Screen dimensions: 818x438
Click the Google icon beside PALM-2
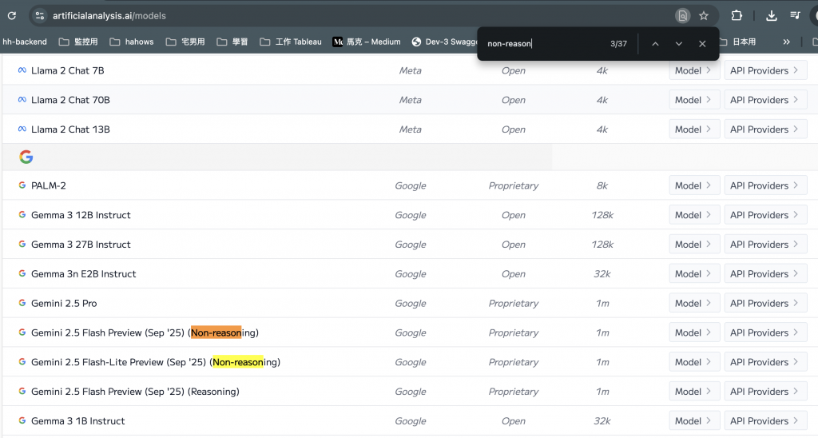tap(22, 185)
